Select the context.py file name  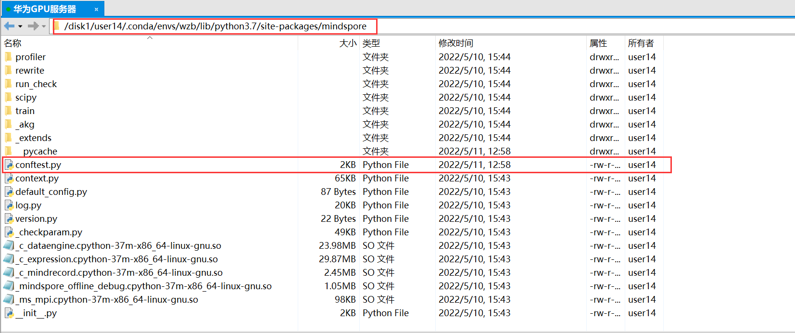point(37,178)
